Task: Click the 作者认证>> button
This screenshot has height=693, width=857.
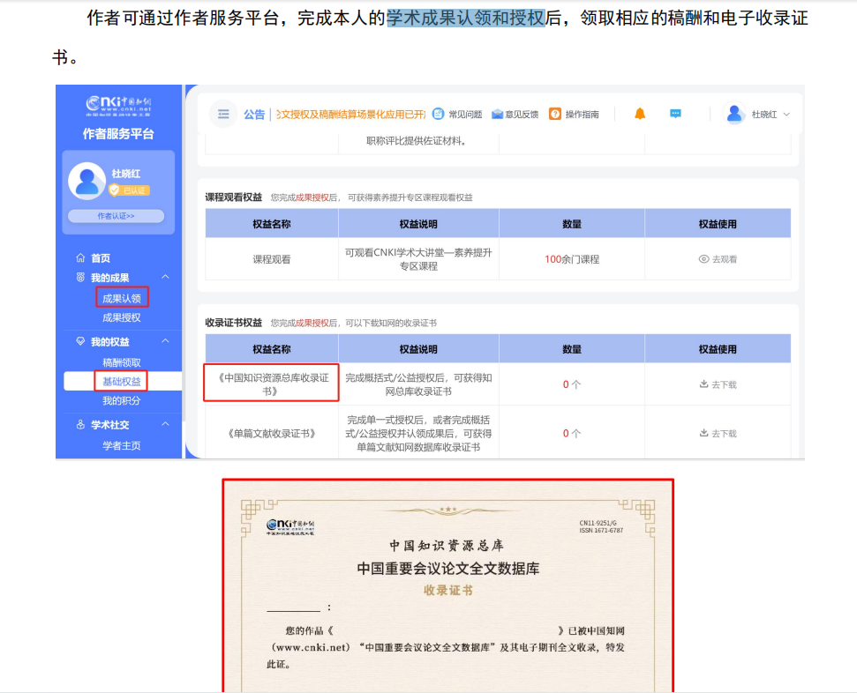Action: coord(118,214)
